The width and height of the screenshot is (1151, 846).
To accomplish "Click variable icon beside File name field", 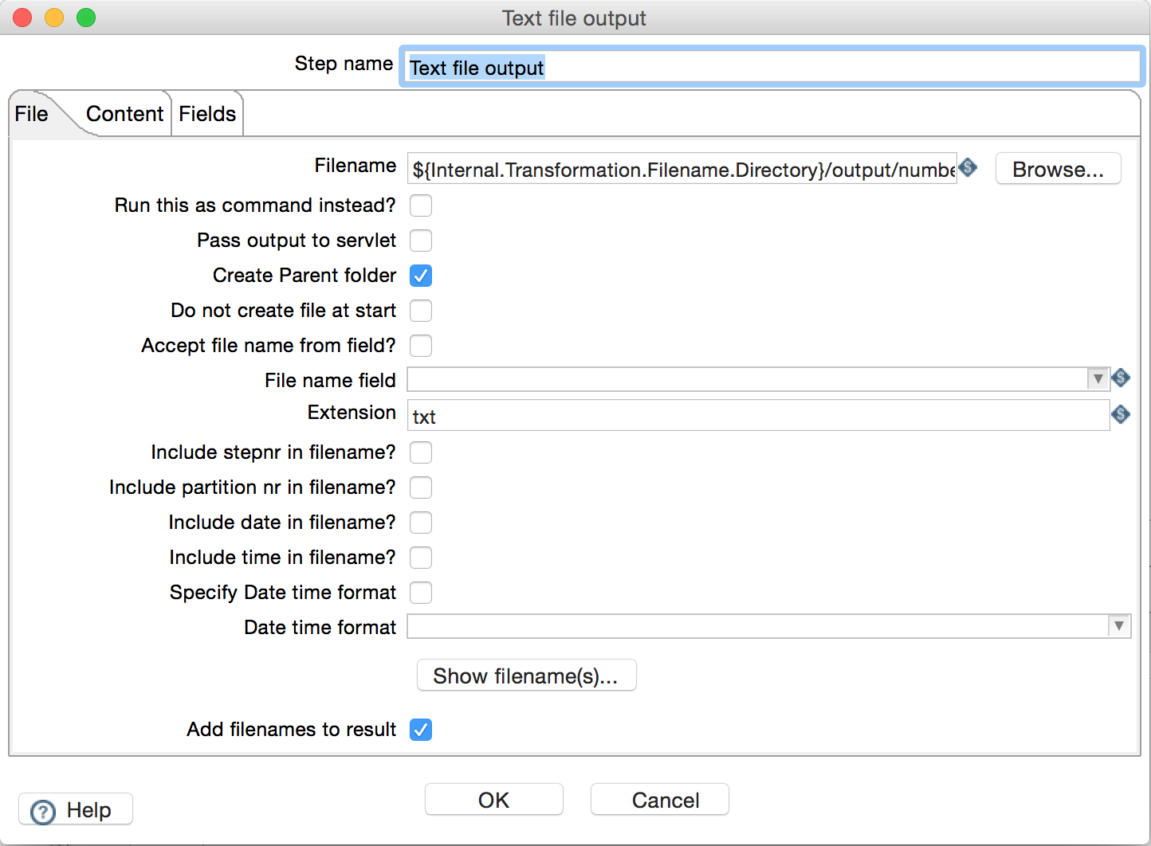I will tap(1121, 378).
